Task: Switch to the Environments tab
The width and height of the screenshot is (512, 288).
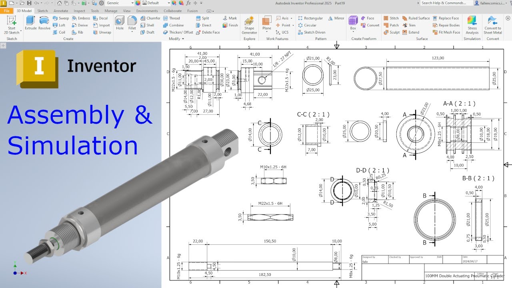Action: coord(147,11)
